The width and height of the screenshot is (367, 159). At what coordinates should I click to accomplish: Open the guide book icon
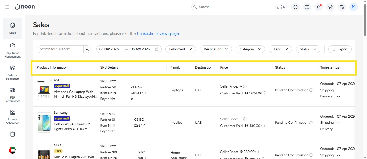tap(307, 7)
